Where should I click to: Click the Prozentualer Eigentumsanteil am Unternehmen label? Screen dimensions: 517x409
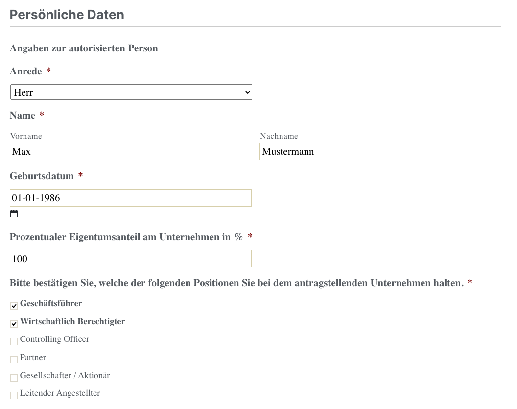pos(126,237)
